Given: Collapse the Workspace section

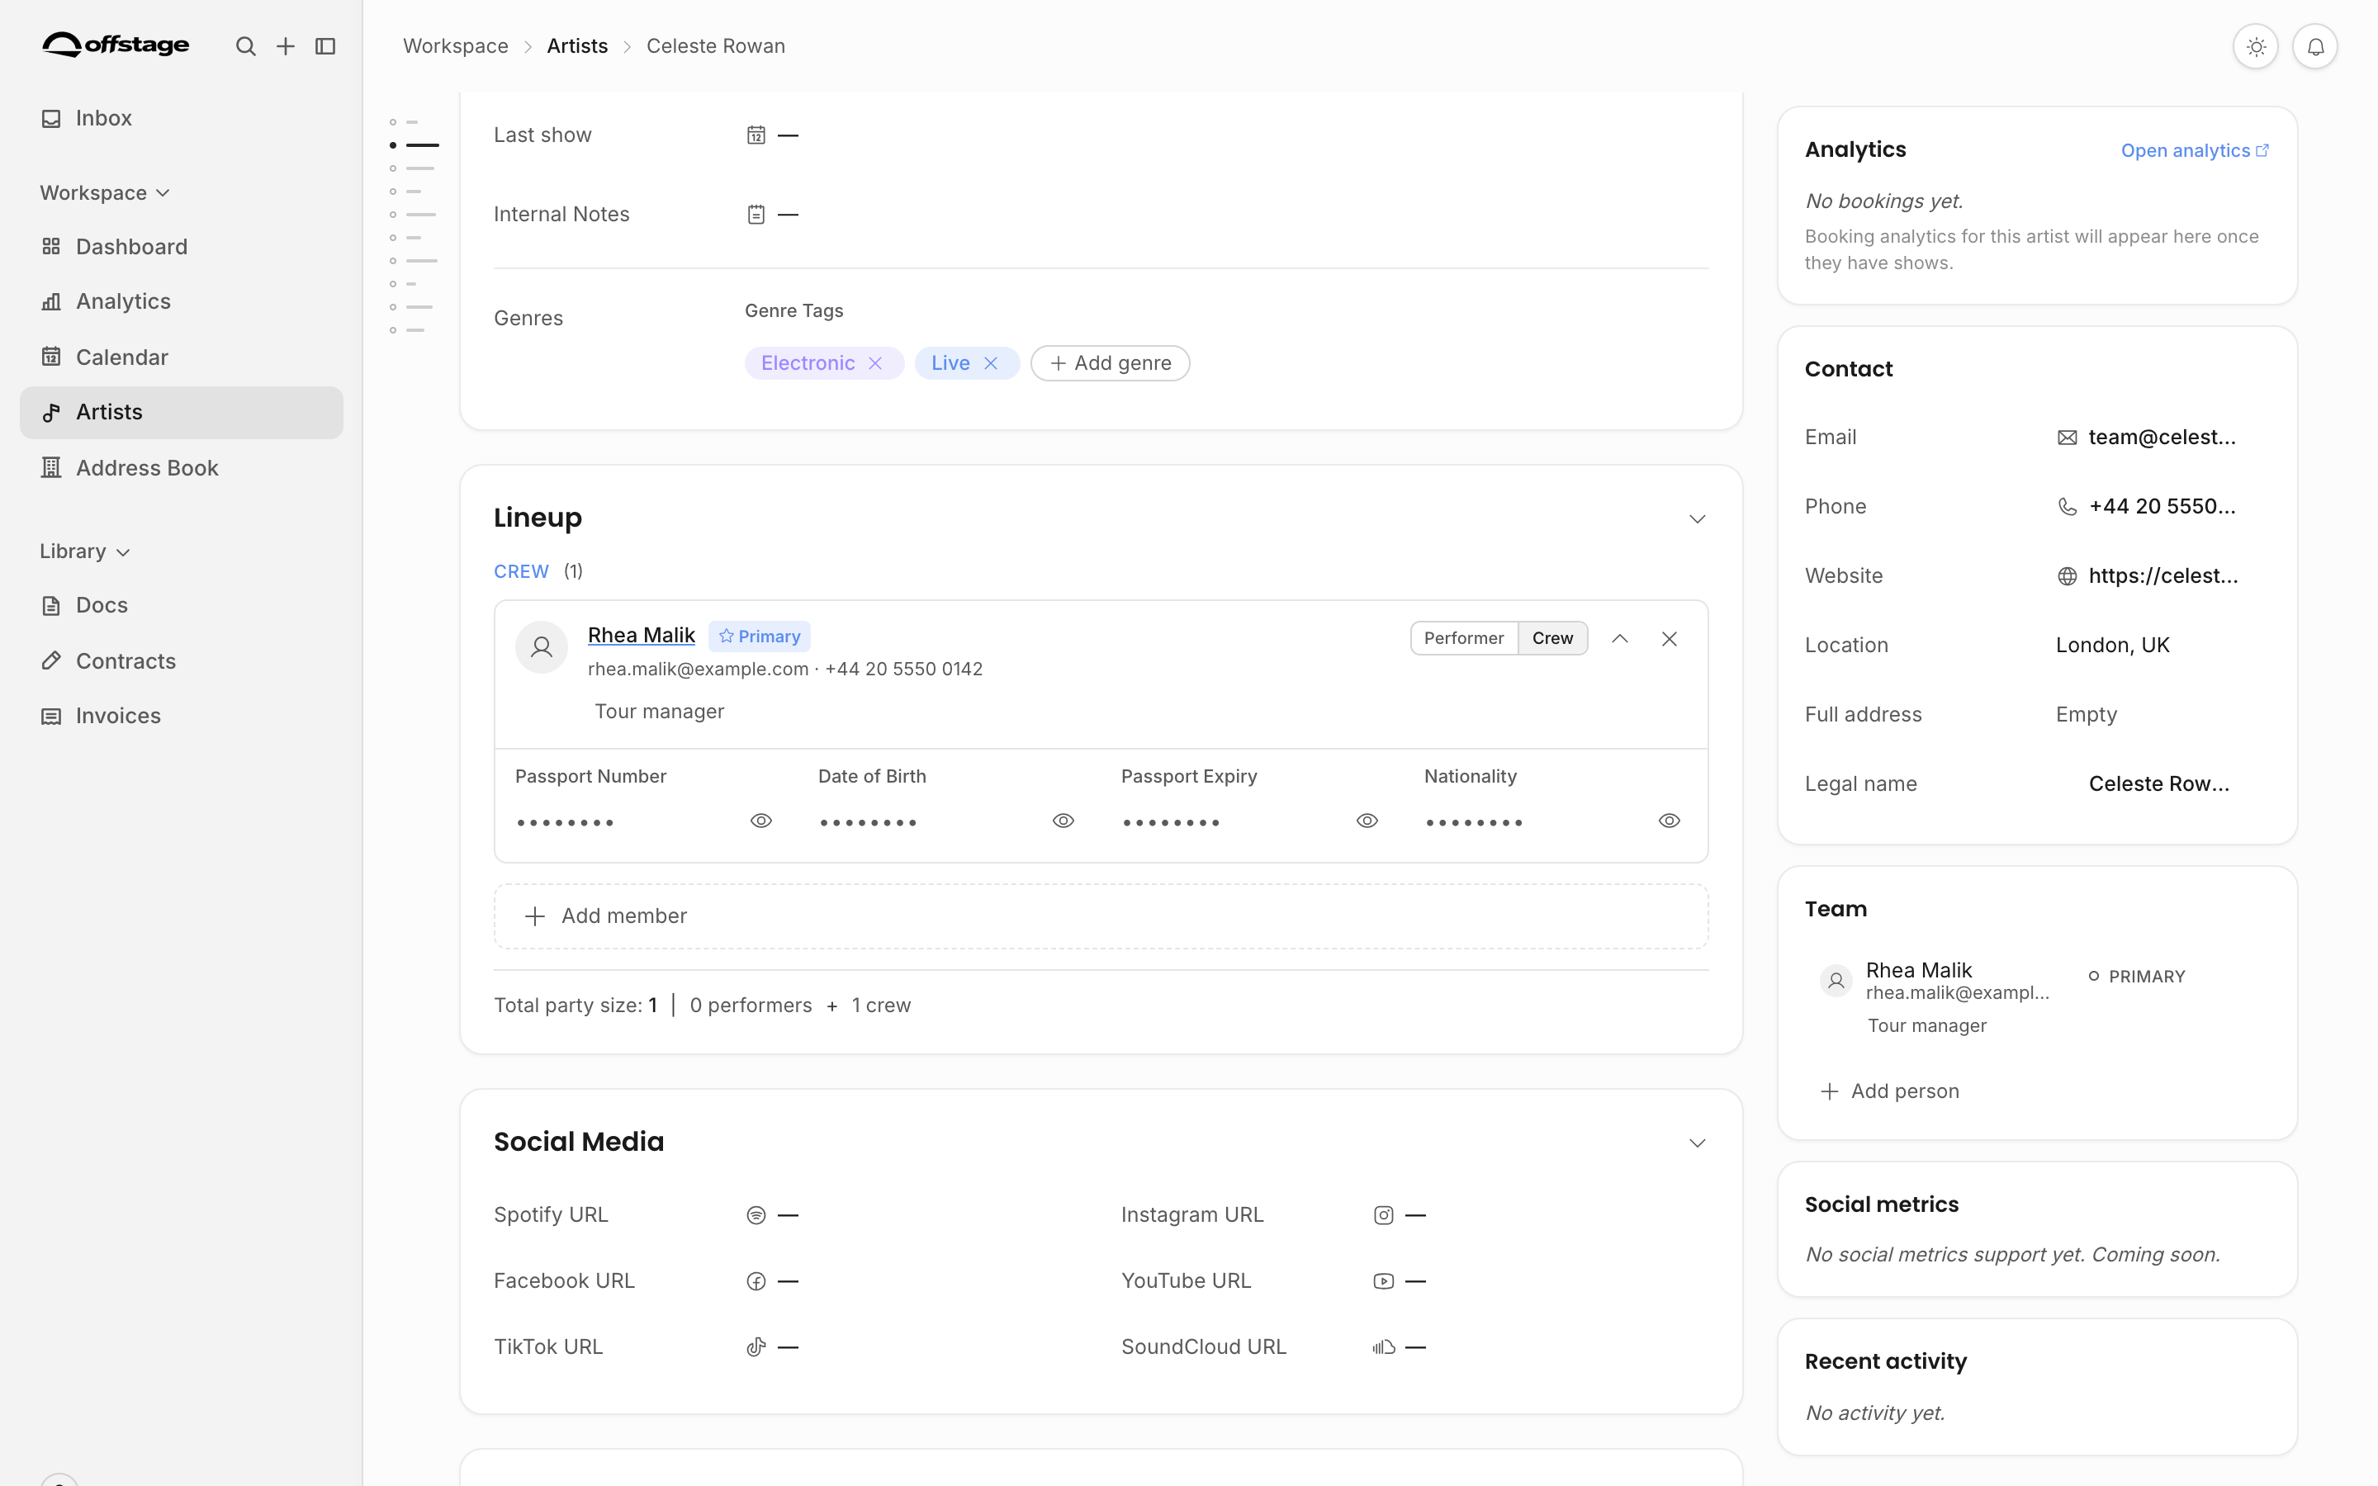Looking at the screenshot, I should point(105,192).
